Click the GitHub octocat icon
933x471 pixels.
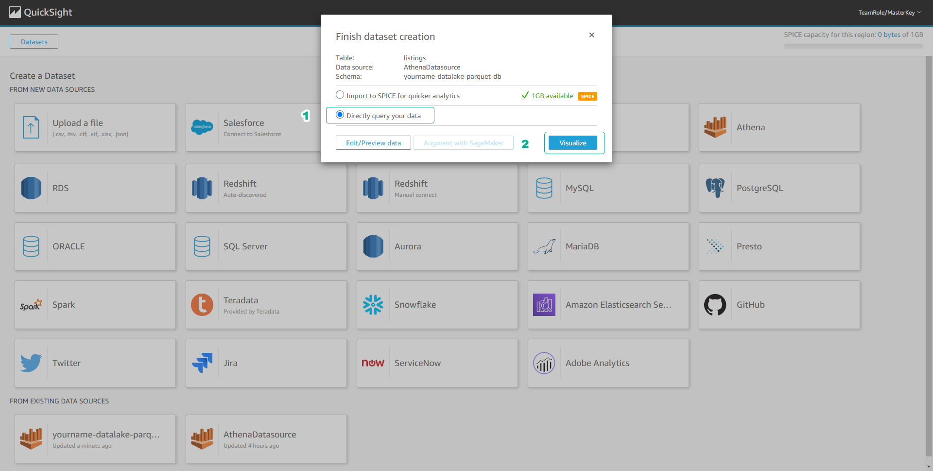coord(715,305)
